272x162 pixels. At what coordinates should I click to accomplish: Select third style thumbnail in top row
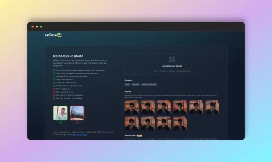(x=164, y=107)
